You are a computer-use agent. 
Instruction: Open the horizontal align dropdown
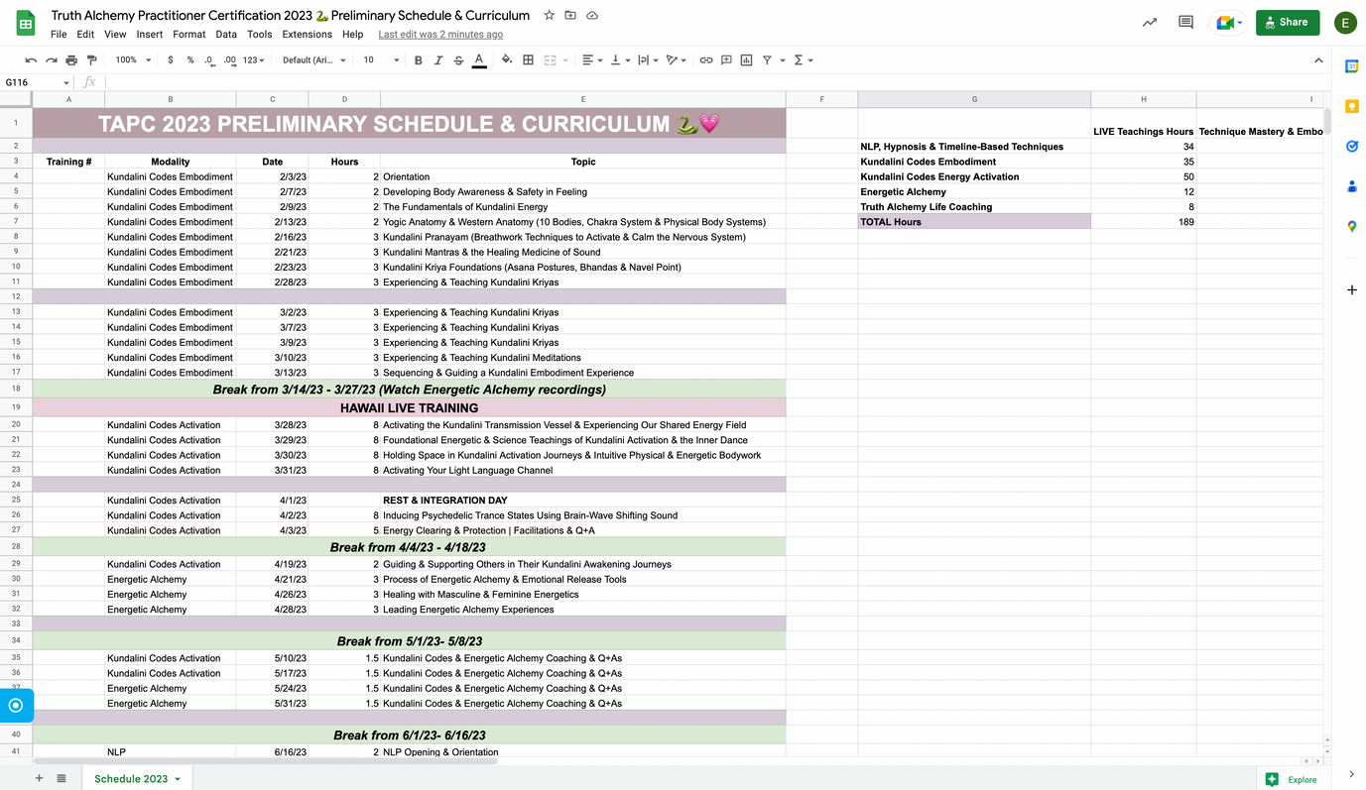point(592,60)
